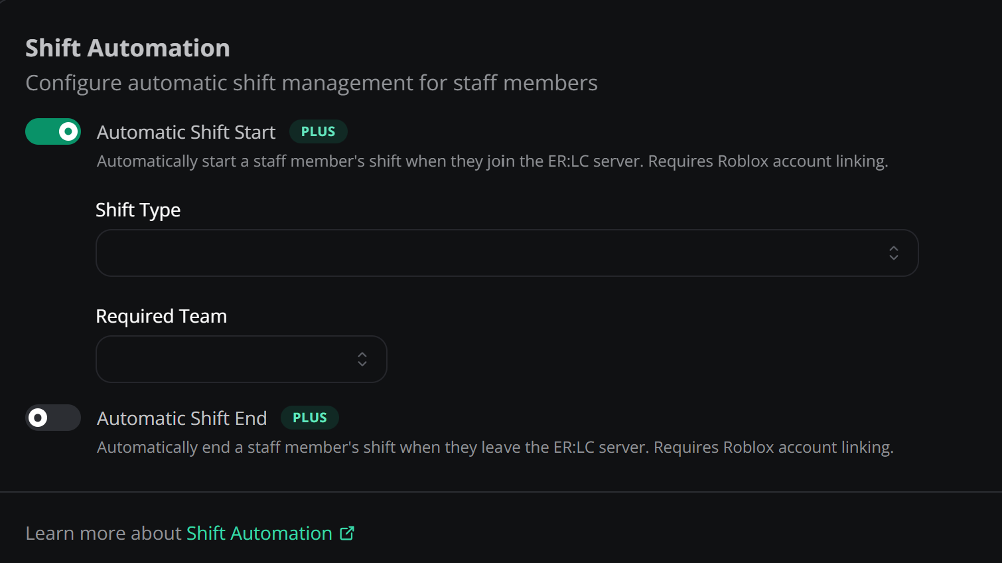The width and height of the screenshot is (1002, 563).
Task: Click the PLUS badge next to Automatic Shift End
Action: (309, 418)
